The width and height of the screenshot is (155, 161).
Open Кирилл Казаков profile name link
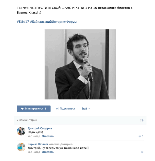(x=38, y=144)
